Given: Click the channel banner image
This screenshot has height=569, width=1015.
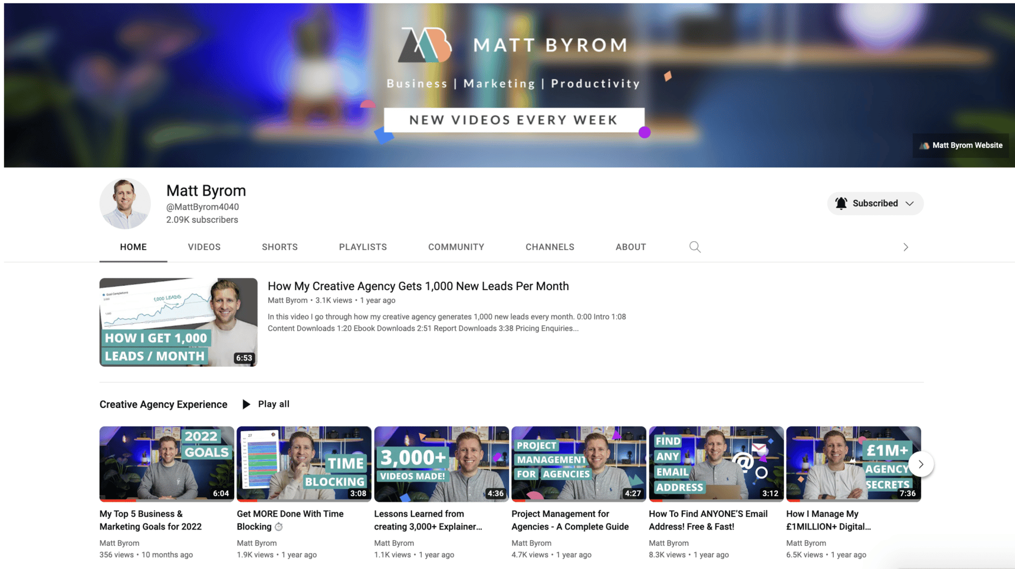Looking at the screenshot, I should coord(509,85).
